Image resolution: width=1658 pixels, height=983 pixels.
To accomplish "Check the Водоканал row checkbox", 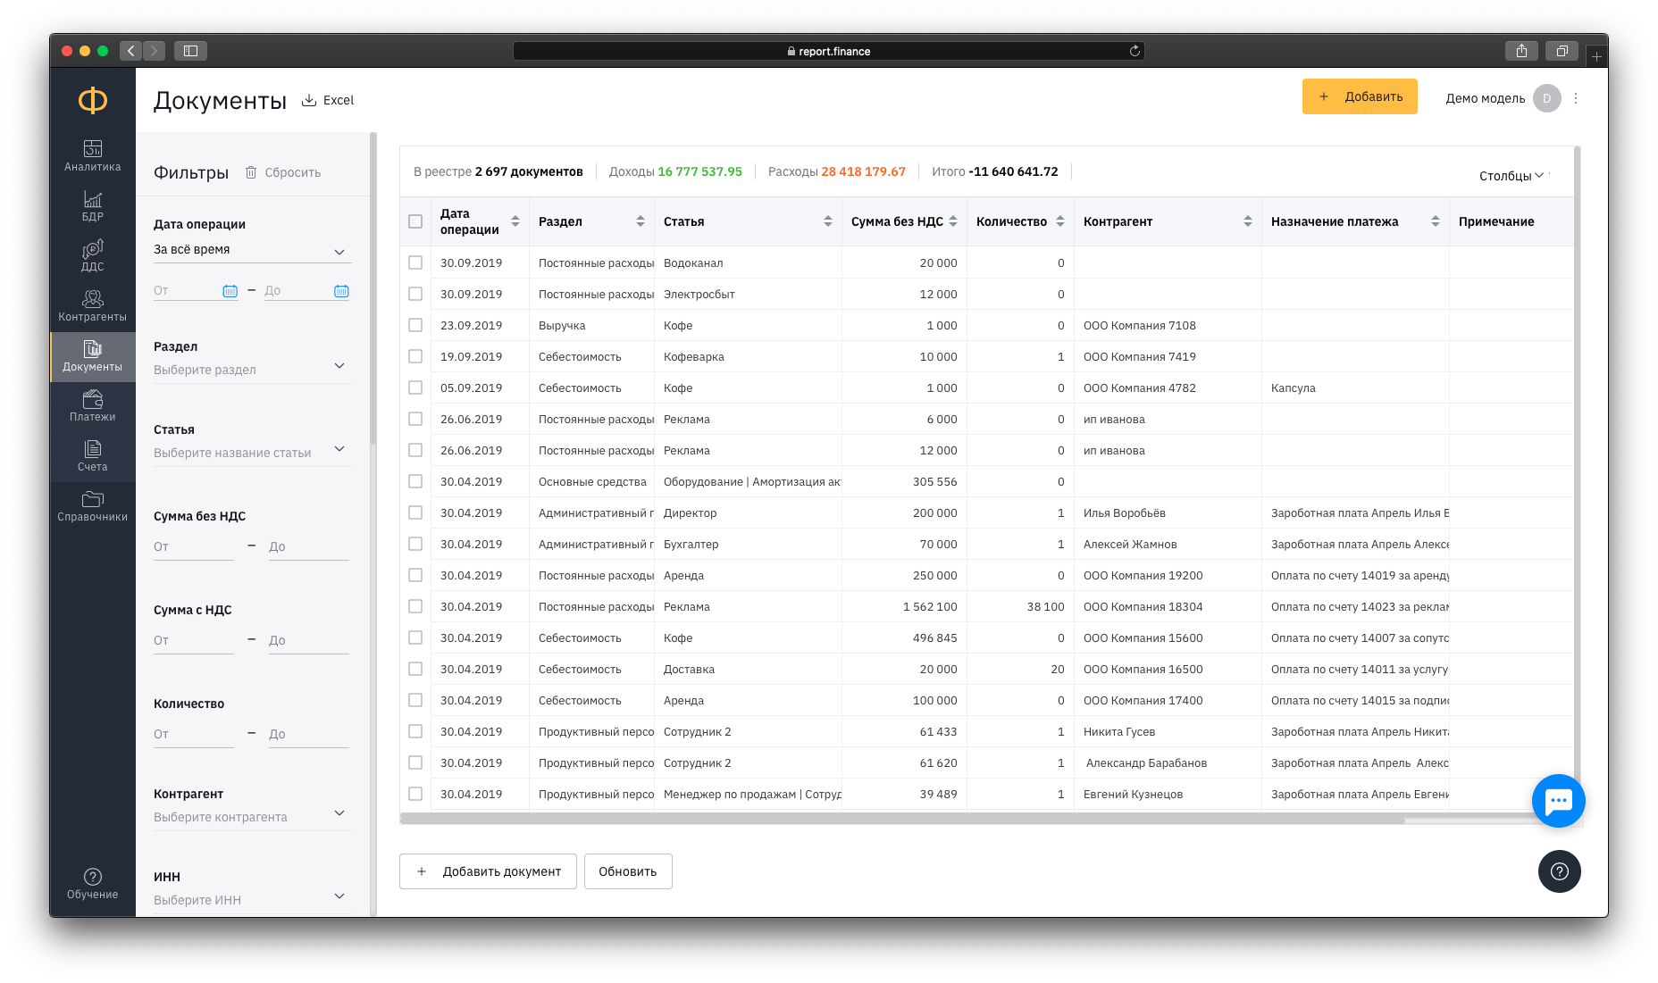I will pyautogui.click(x=415, y=262).
